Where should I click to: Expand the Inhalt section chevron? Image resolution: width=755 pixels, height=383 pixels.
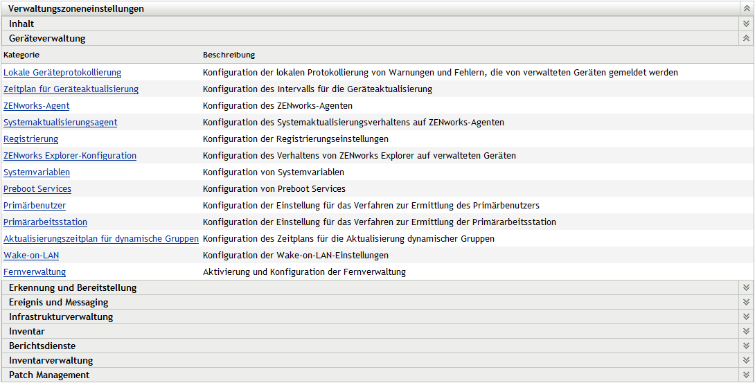(x=746, y=24)
